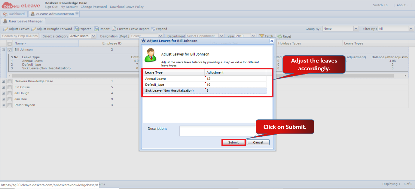415x189 pixels.
Task: Click the Adjust Leaves toolbar icon
Action: pyautogui.click(x=6, y=29)
